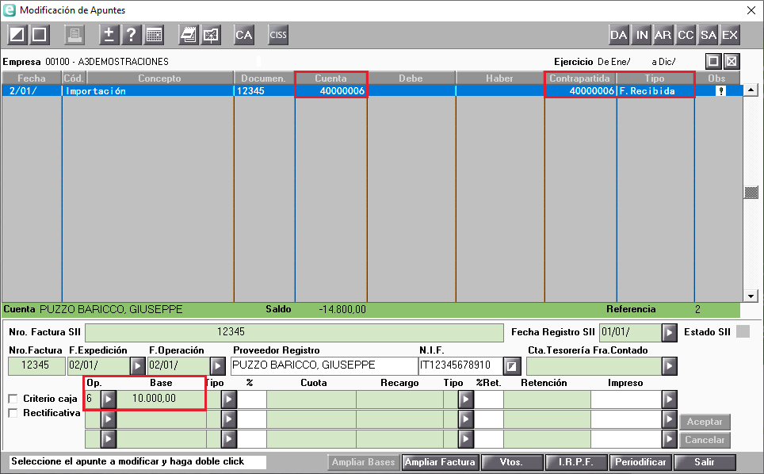Viewport: 764px width, 474px height.
Task: Click the CA toolbar button
Action: pos(243,35)
